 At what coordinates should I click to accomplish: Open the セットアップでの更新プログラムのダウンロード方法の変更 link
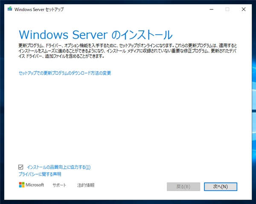click(x=65, y=73)
